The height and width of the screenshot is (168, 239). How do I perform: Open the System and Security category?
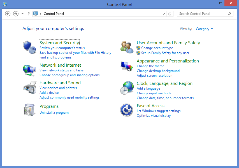pos(59,43)
